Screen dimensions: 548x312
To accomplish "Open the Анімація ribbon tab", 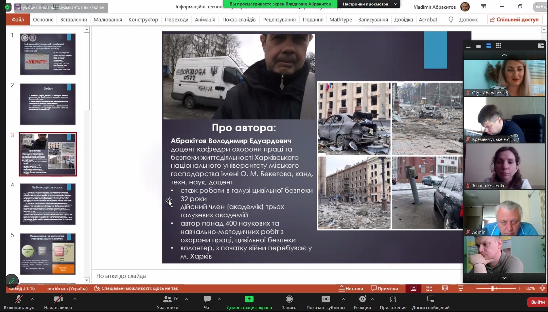I will pos(205,20).
